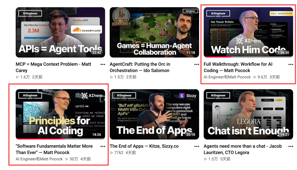Play the Chat isn't Enough thumbnail

click(x=248, y=114)
